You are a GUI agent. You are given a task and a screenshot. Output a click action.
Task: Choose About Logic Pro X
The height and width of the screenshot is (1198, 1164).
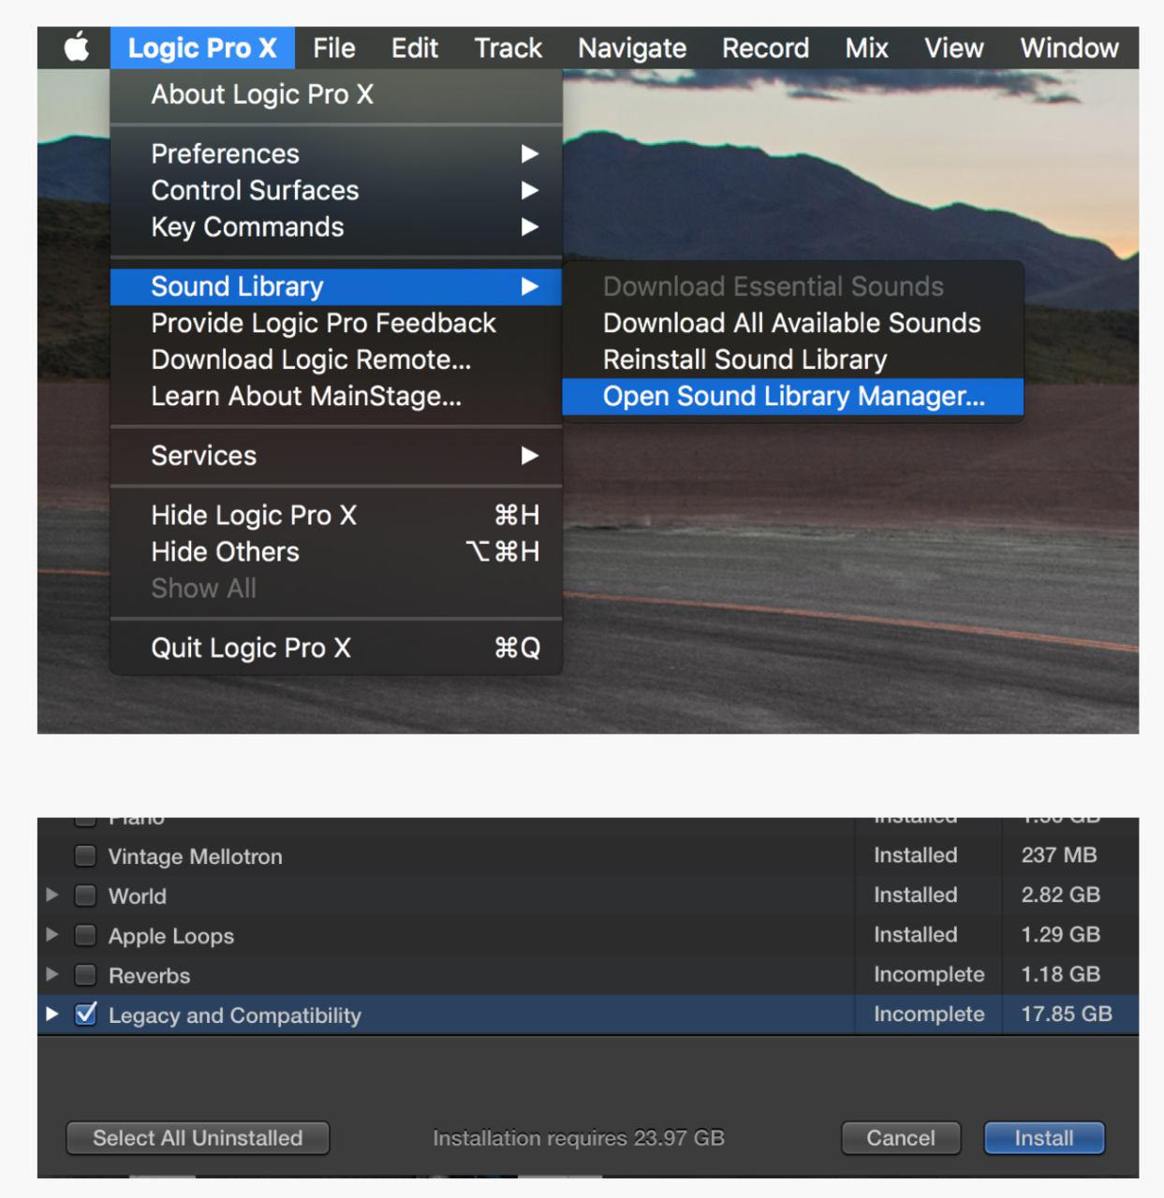coord(336,95)
